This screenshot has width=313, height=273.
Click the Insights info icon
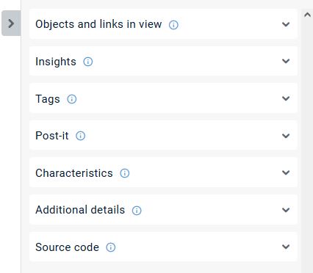(88, 62)
